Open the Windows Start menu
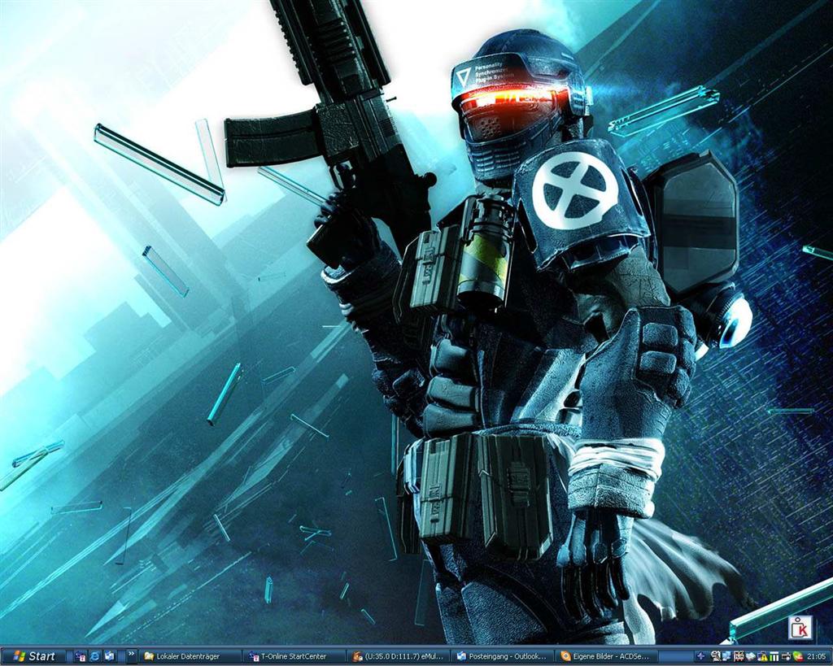The height and width of the screenshot is (666, 833). click(33, 656)
